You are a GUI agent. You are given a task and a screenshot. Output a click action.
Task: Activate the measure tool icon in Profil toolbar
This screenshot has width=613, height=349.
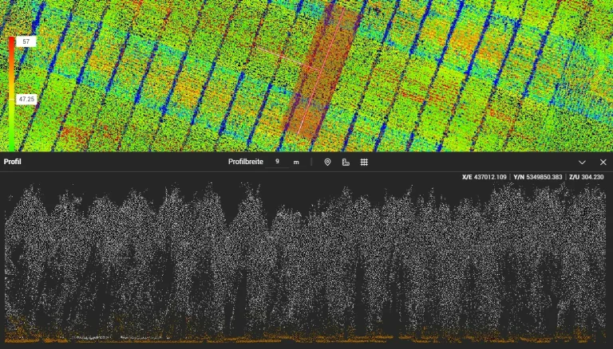click(346, 162)
